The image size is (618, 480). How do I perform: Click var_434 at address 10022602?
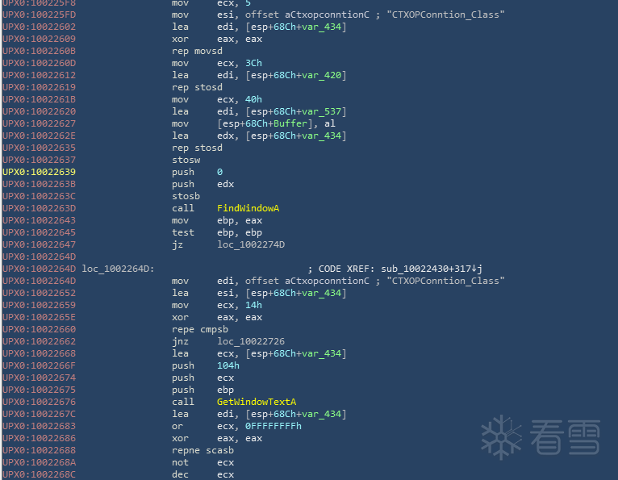pyautogui.click(x=321, y=27)
